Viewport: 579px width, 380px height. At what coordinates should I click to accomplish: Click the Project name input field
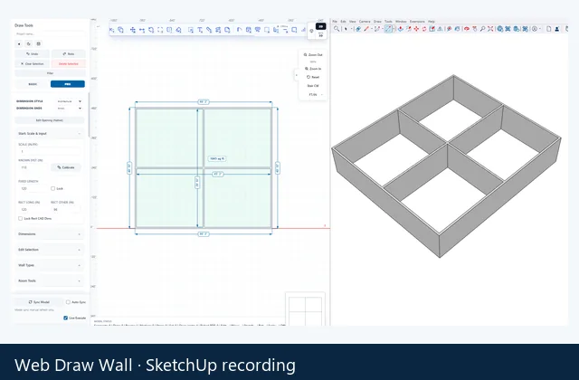pyautogui.click(x=50, y=34)
